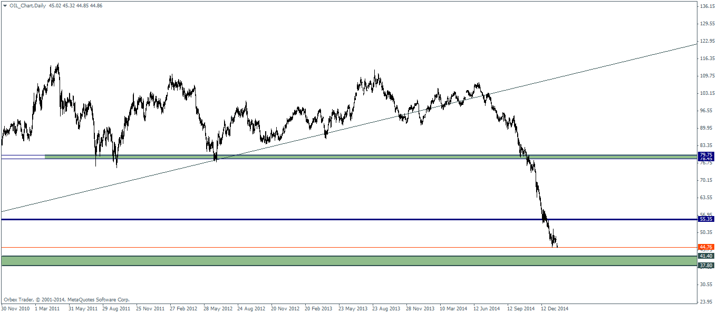Viewport: 718px width, 313px height.
Task: Click the 23 Aug 2013 date label
Action: click(387, 308)
